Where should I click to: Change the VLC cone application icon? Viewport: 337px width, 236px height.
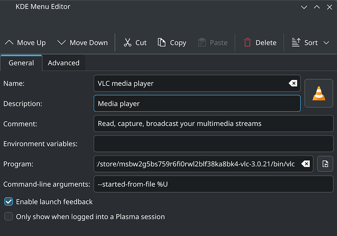tap(319, 93)
